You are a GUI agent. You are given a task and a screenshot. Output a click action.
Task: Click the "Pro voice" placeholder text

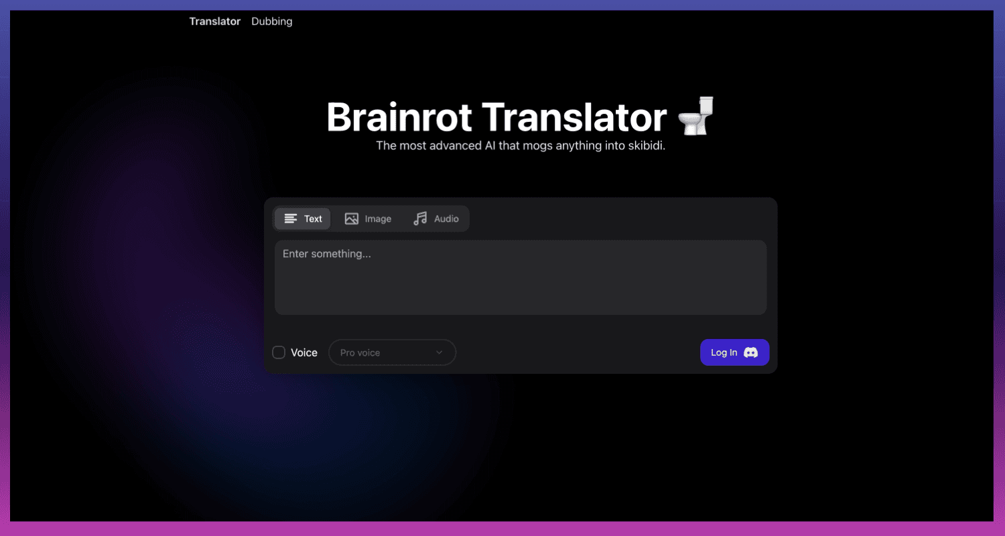coord(360,352)
